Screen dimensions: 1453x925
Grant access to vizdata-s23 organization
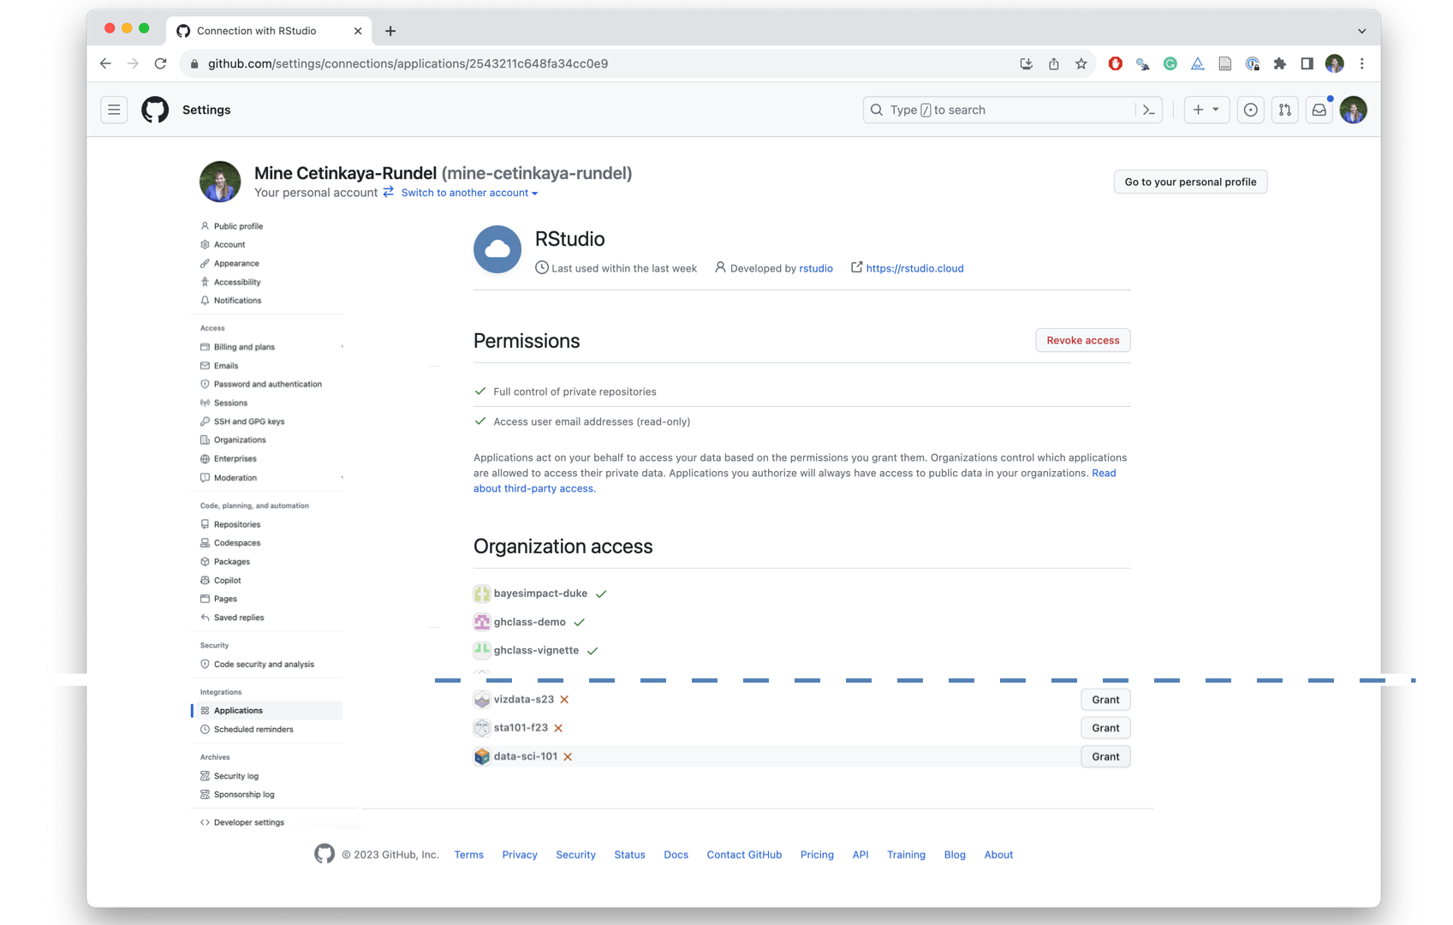(1105, 700)
